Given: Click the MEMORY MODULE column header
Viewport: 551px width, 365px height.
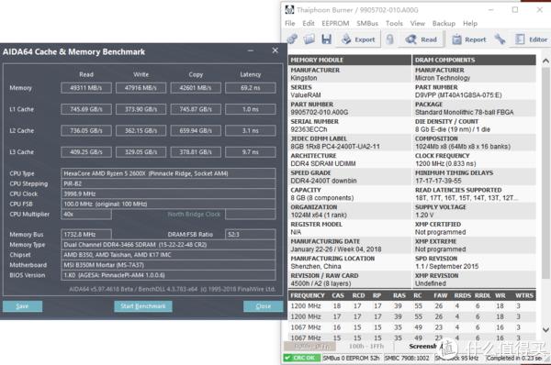Looking at the screenshot, I should click(x=350, y=60).
